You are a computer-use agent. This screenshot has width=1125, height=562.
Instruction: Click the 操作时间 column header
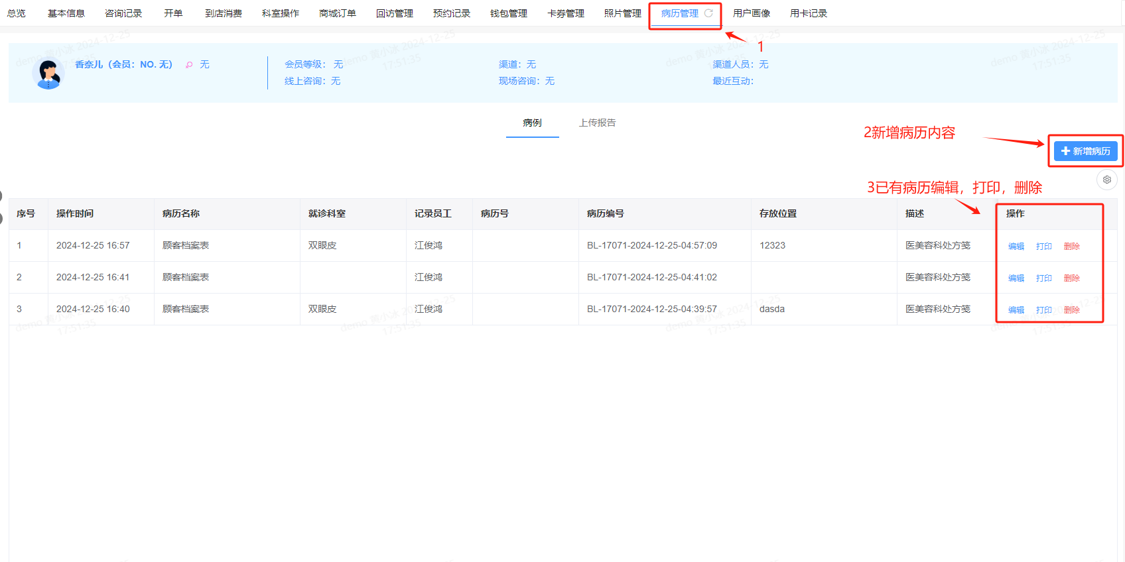click(75, 213)
